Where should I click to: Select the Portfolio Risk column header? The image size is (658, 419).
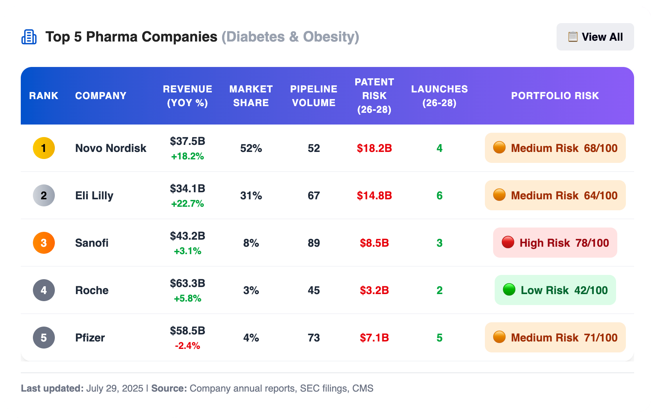click(x=555, y=96)
